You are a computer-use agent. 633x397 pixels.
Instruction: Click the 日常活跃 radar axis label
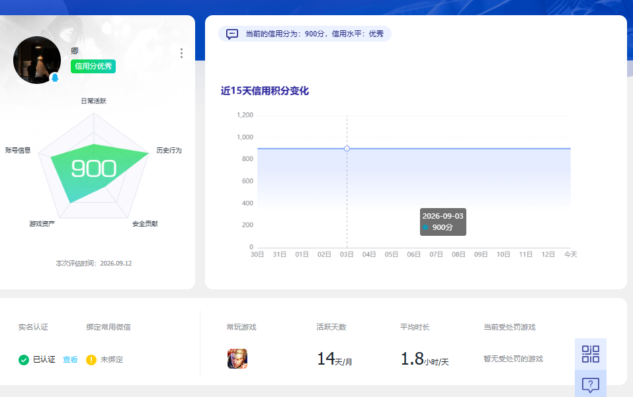(x=94, y=101)
